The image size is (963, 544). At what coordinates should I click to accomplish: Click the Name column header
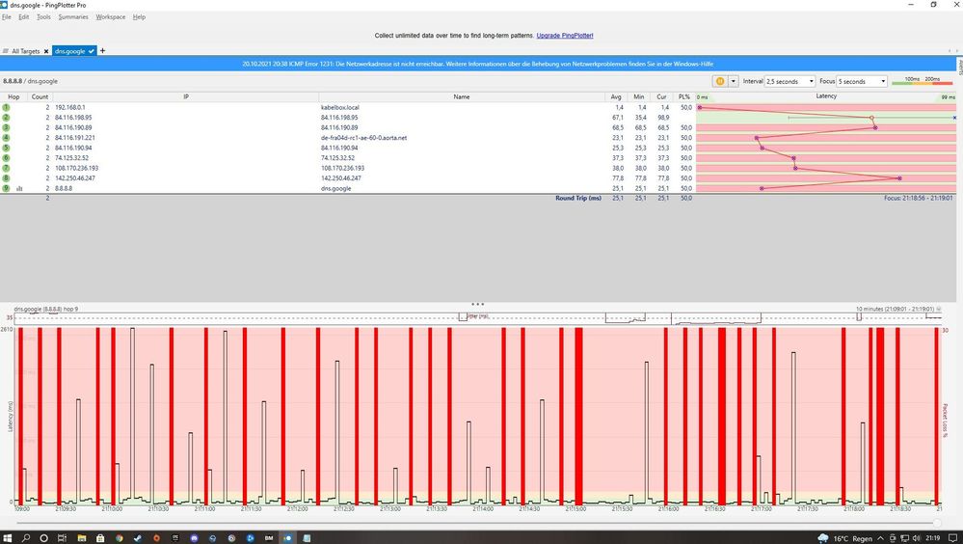[462, 96]
